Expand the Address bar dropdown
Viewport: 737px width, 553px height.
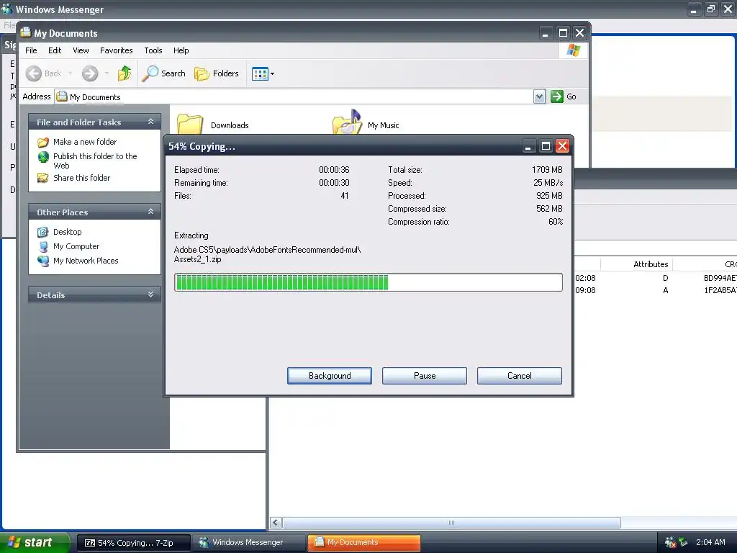point(539,96)
